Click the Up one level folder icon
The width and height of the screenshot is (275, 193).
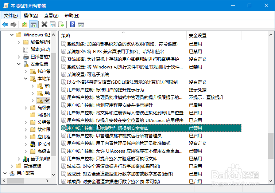coord(25,24)
